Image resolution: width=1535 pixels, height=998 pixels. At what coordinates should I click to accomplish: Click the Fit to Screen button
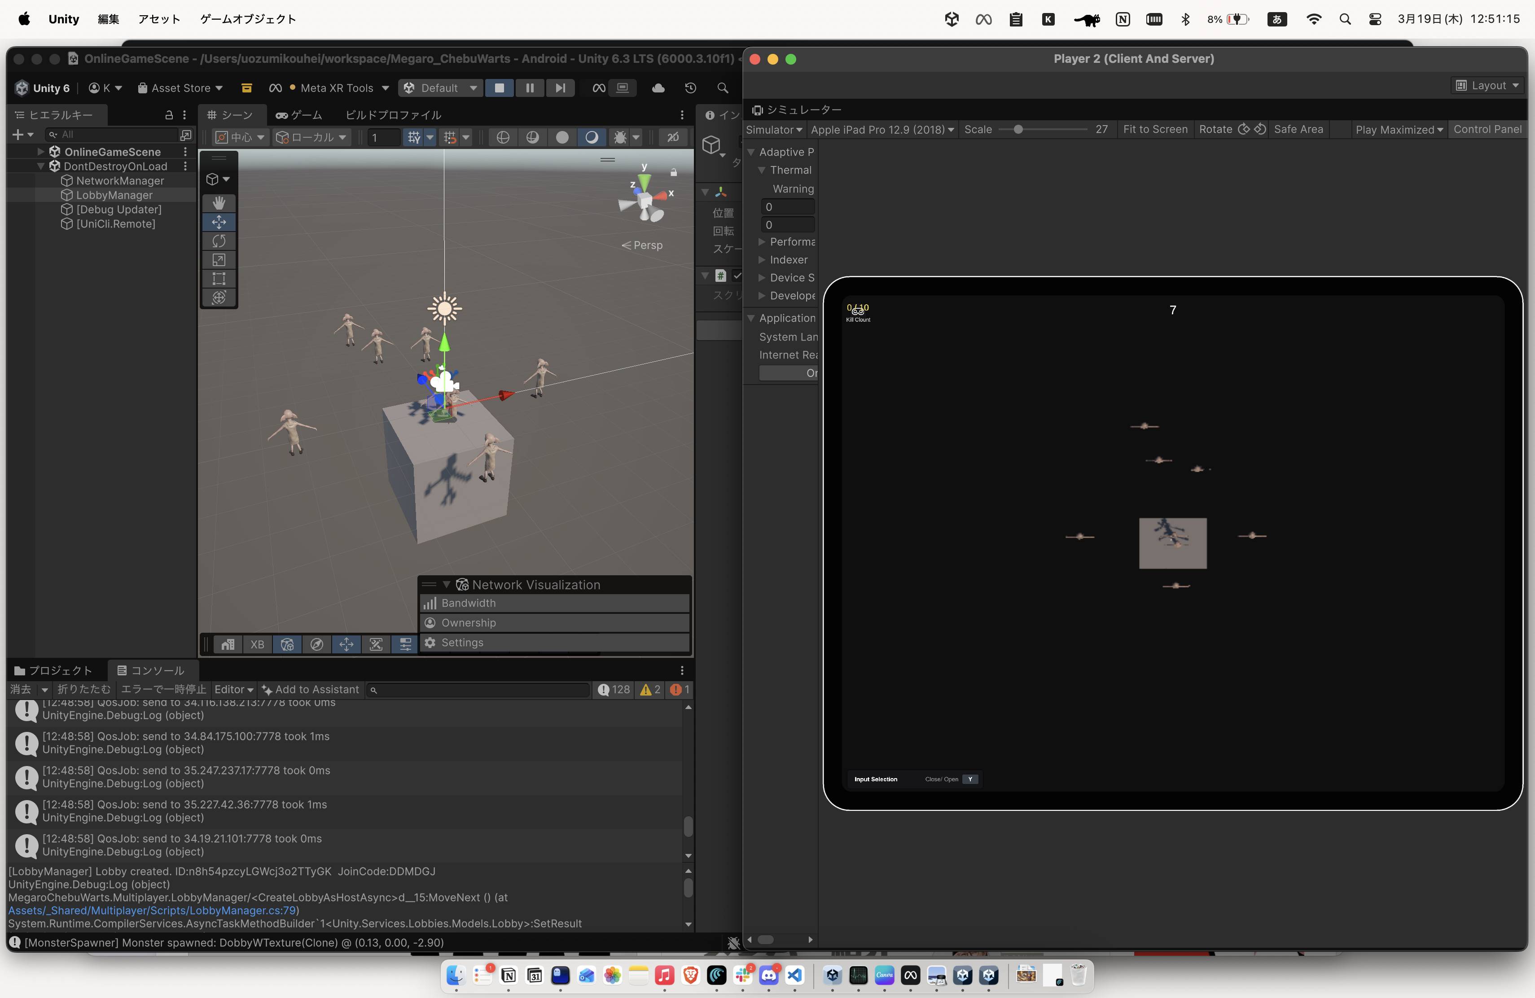click(1154, 130)
